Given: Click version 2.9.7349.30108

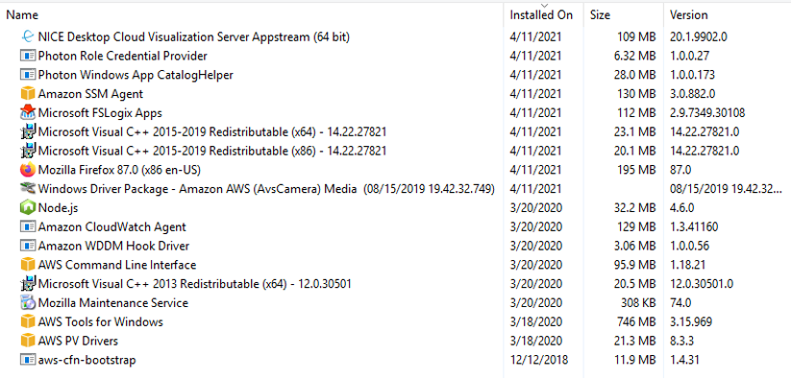Looking at the screenshot, I should click(x=707, y=113).
